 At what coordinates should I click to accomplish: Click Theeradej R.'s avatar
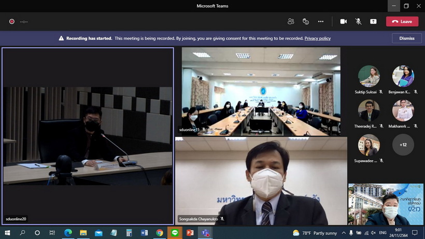(369, 110)
